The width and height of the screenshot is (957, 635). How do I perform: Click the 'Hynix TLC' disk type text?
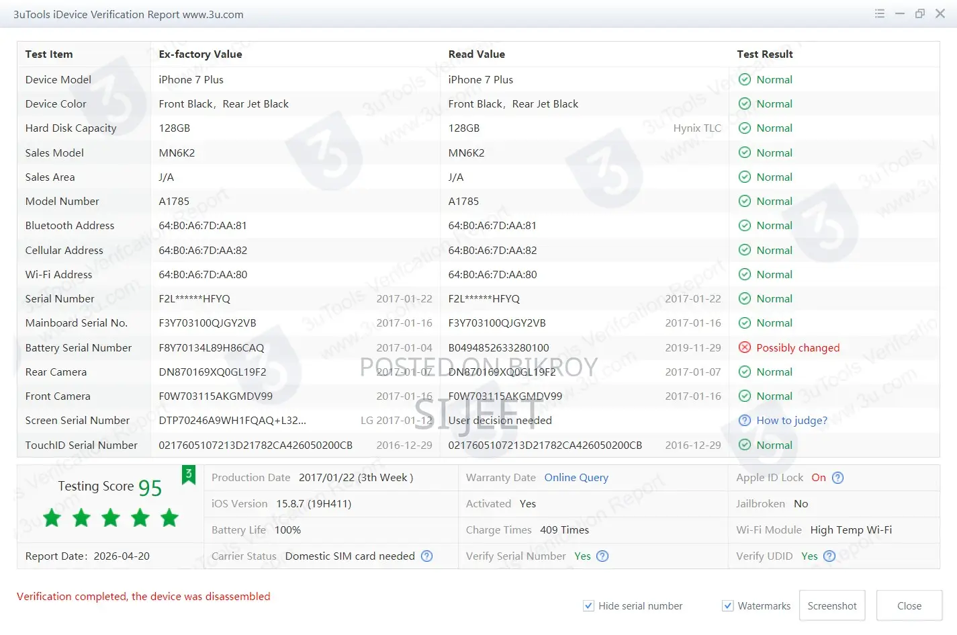(697, 128)
